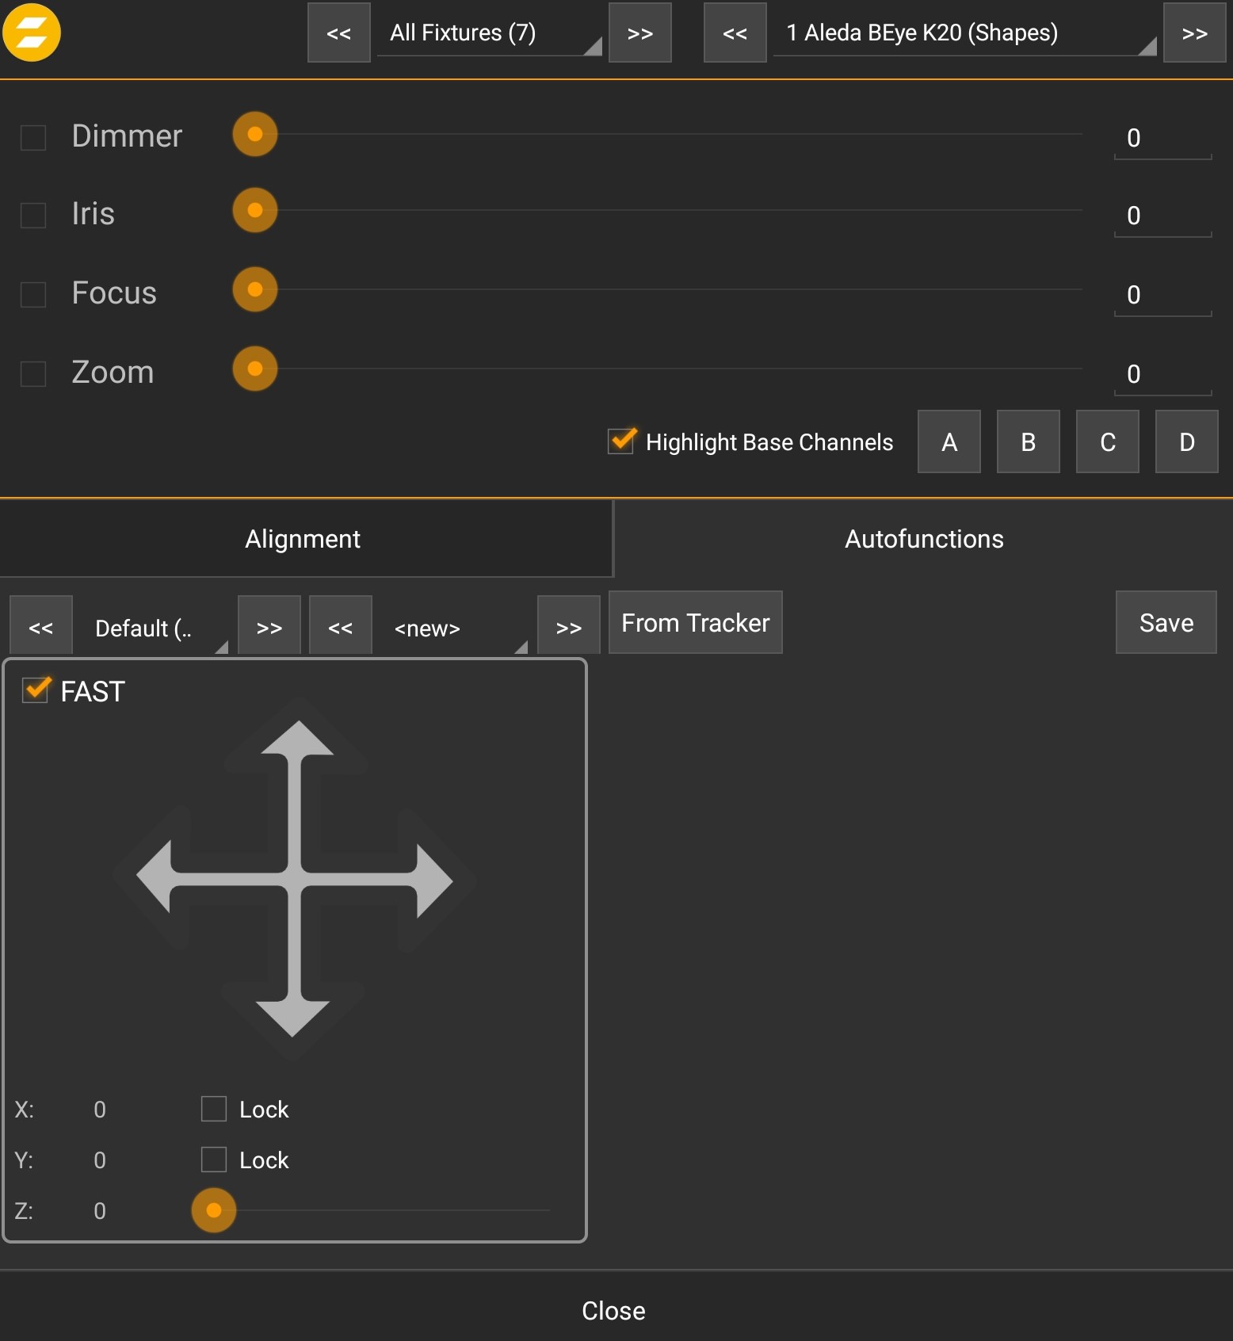The image size is (1233, 1341).
Task: Expand the <new> position dropdown
Action: click(454, 628)
